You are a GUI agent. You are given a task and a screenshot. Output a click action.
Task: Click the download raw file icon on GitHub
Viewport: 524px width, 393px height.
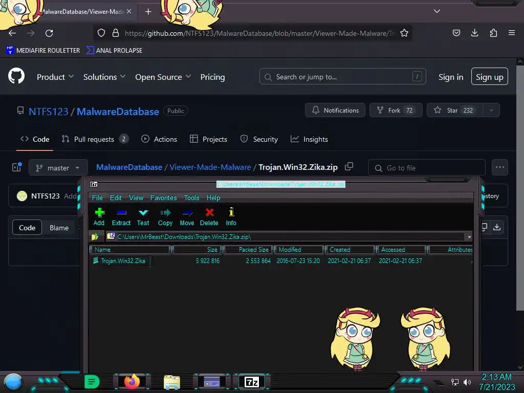click(496, 227)
